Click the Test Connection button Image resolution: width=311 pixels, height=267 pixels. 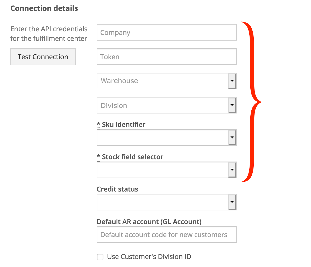43,57
